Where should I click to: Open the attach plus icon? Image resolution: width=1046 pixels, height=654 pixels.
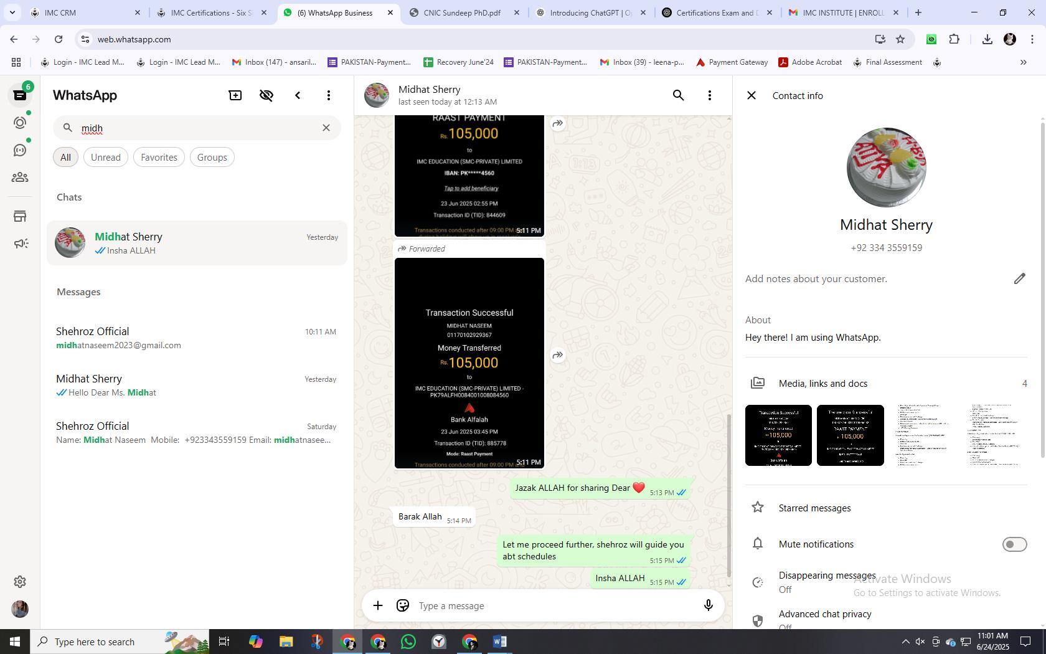tap(378, 605)
